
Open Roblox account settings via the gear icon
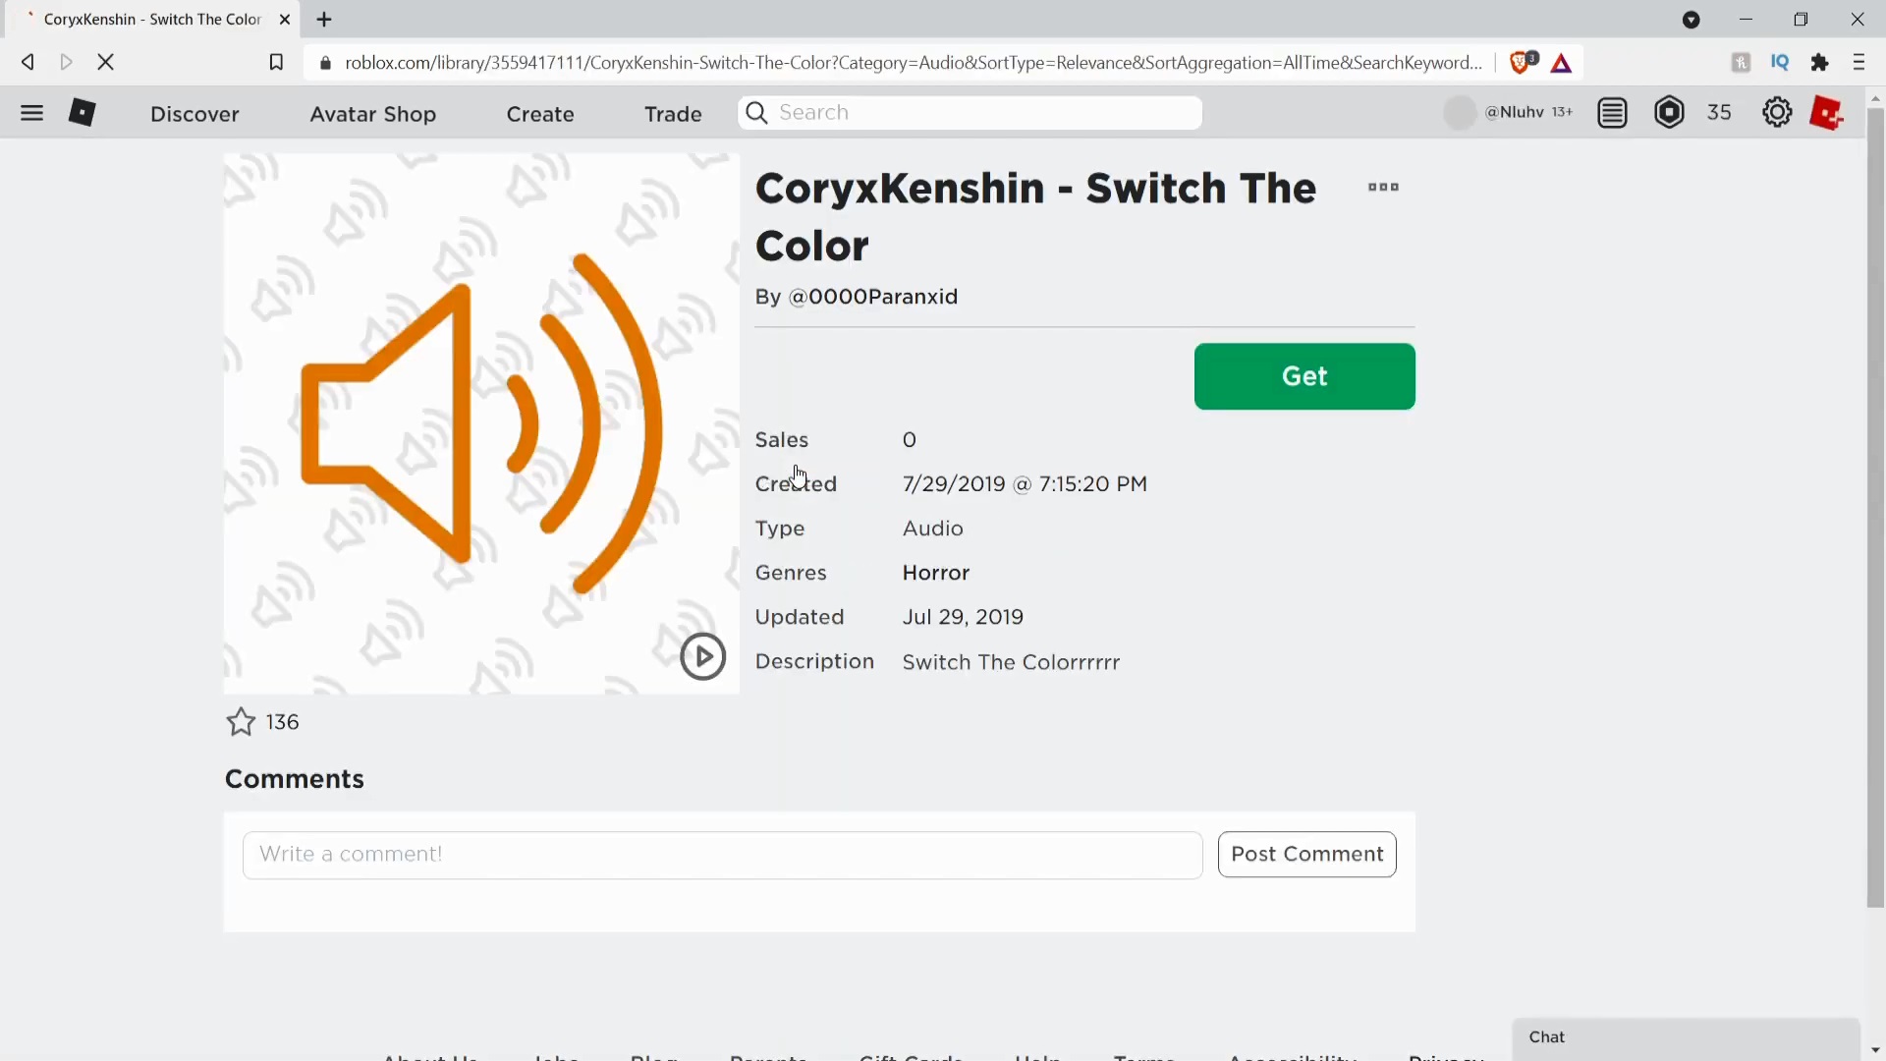point(1777,113)
